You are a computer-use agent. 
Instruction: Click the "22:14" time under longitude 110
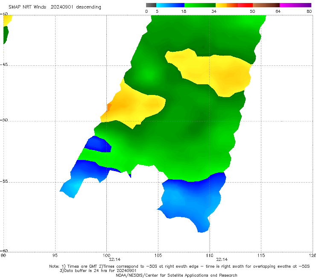pyautogui.click(x=222, y=260)
